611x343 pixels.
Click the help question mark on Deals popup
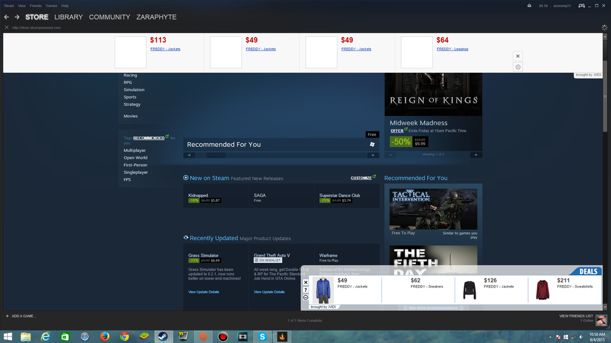306,290
